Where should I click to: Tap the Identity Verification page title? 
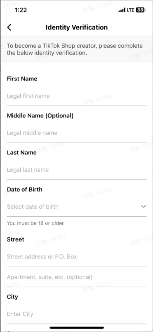(77, 27)
